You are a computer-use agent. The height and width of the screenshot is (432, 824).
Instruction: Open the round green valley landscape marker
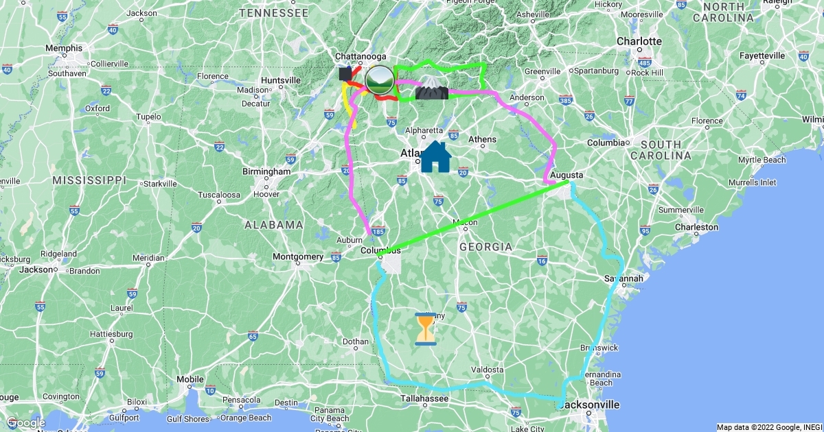(x=379, y=80)
